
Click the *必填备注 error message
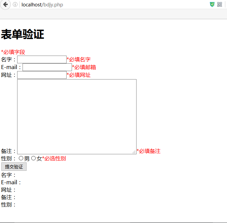point(149,151)
